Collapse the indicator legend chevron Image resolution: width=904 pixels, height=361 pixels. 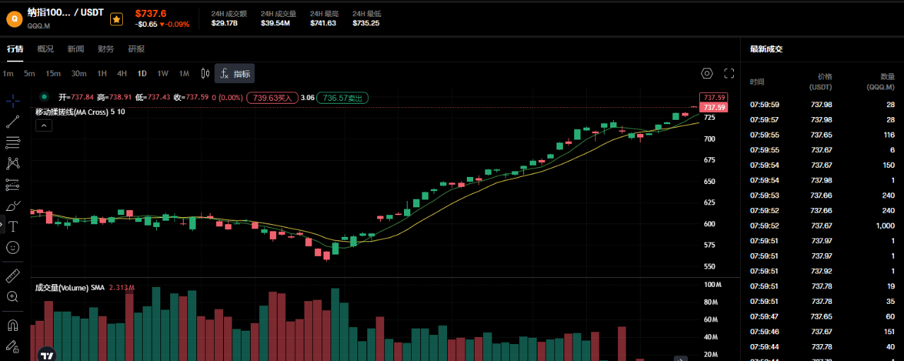click(x=43, y=126)
